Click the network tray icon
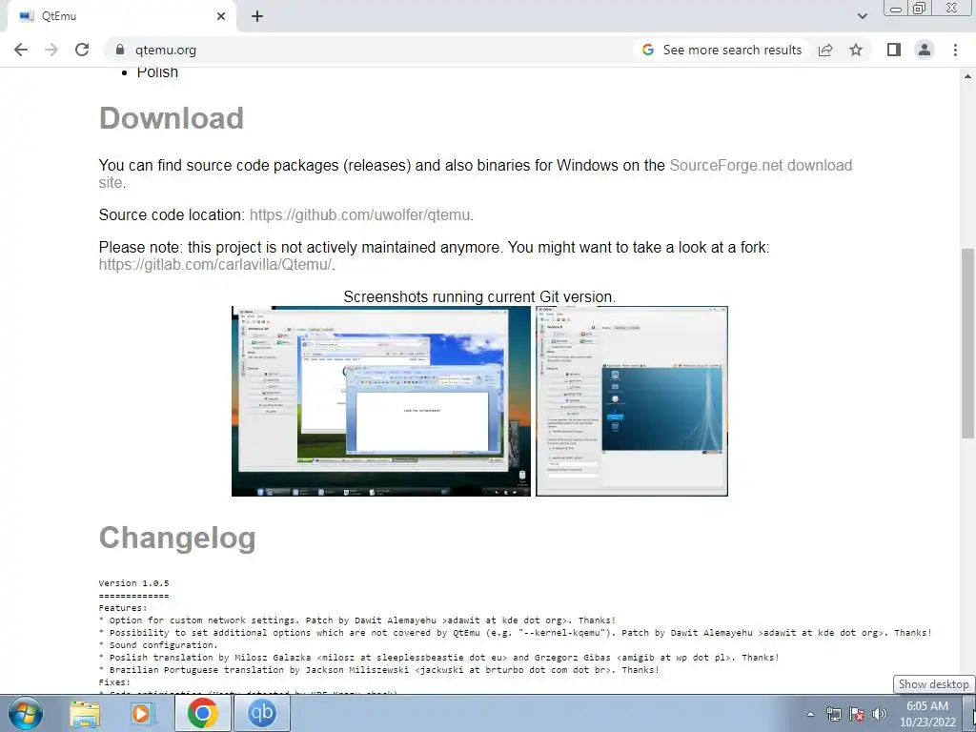976x732 pixels. point(833,714)
